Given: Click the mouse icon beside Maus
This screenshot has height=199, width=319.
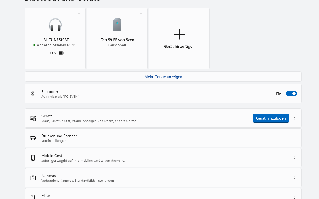Looking at the screenshot, I should click(x=33, y=197).
